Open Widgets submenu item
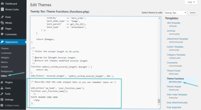This screenshot has width=201, height=110. pyautogui.click(x=5, y=57)
